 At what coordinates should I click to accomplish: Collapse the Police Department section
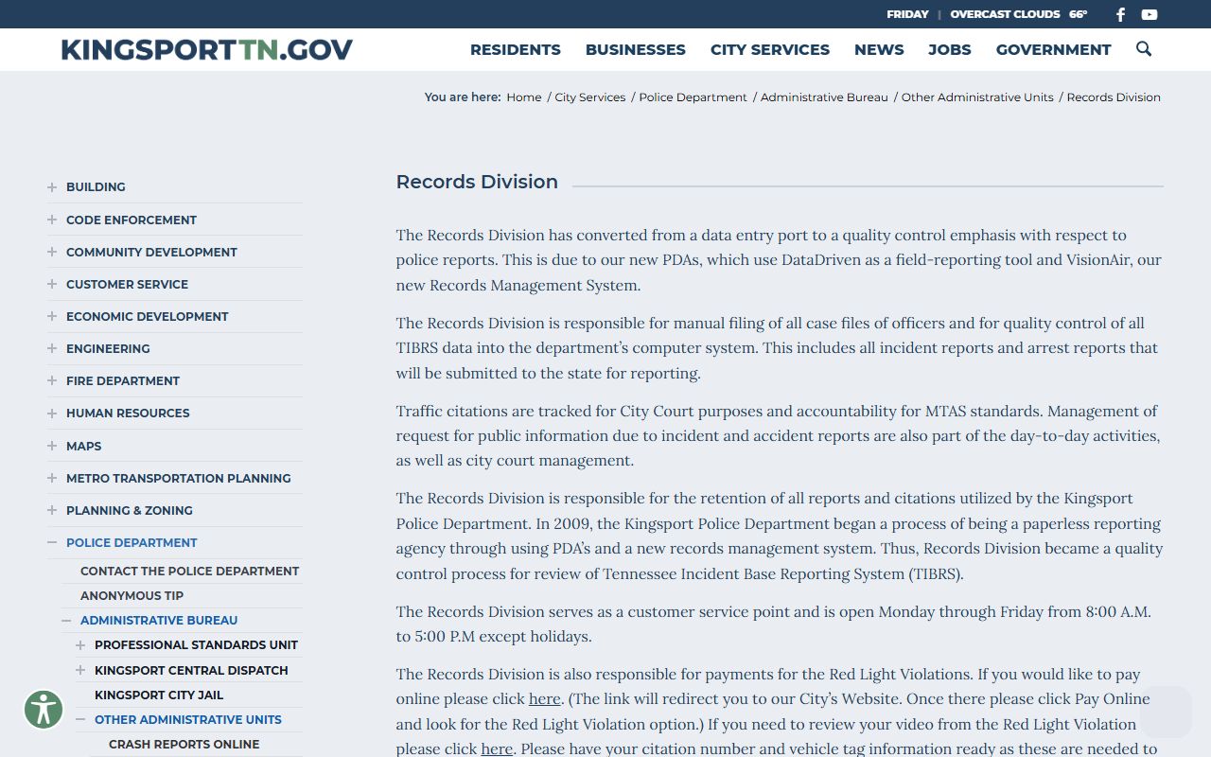click(52, 542)
